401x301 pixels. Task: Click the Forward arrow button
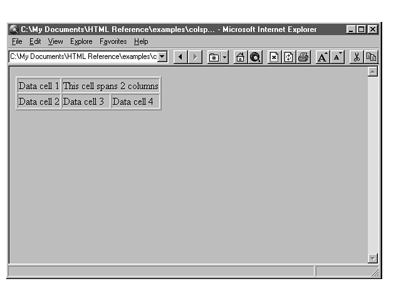tap(195, 57)
